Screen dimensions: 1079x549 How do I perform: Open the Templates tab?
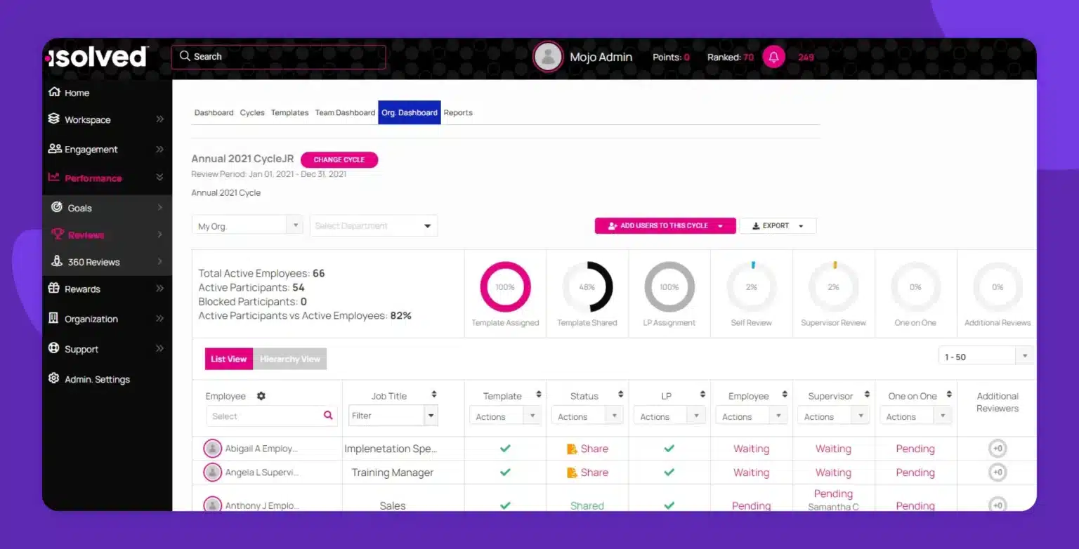point(289,112)
